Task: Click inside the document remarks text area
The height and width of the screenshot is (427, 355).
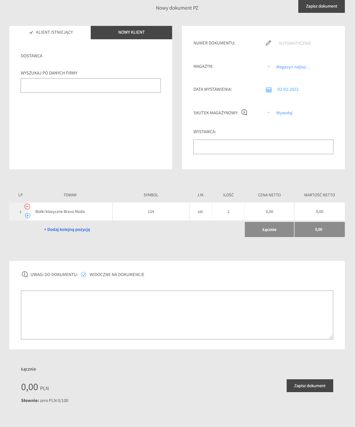Action: [x=177, y=315]
